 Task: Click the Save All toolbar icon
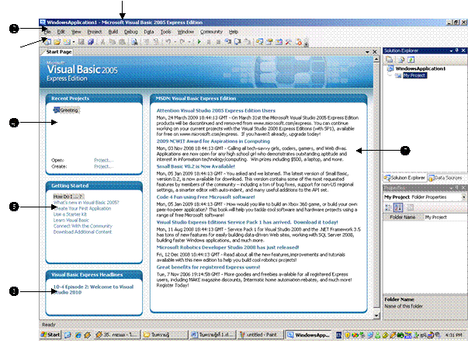coord(91,42)
